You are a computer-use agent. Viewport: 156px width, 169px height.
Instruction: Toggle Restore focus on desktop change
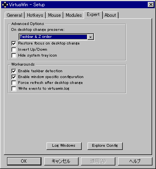point(14,43)
